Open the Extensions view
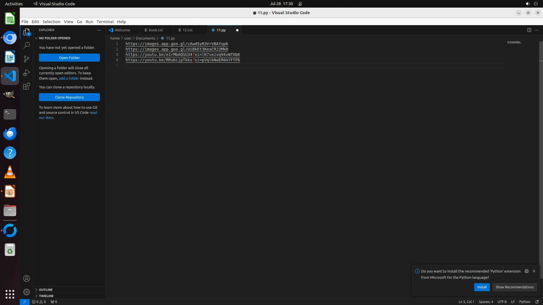 click(x=27, y=86)
